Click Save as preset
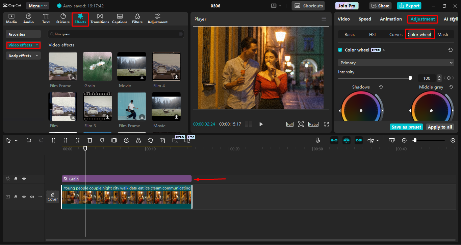The image size is (461, 245). 406,127
